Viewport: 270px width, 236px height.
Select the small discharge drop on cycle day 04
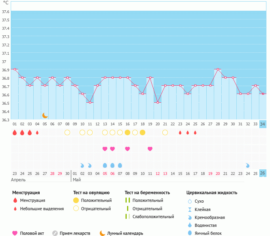(x=37, y=132)
